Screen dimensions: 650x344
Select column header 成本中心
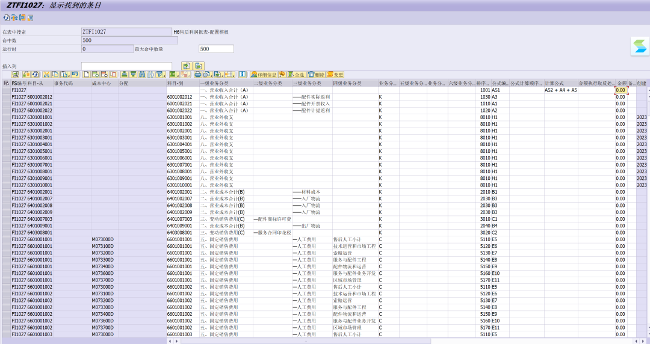pos(105,84)
